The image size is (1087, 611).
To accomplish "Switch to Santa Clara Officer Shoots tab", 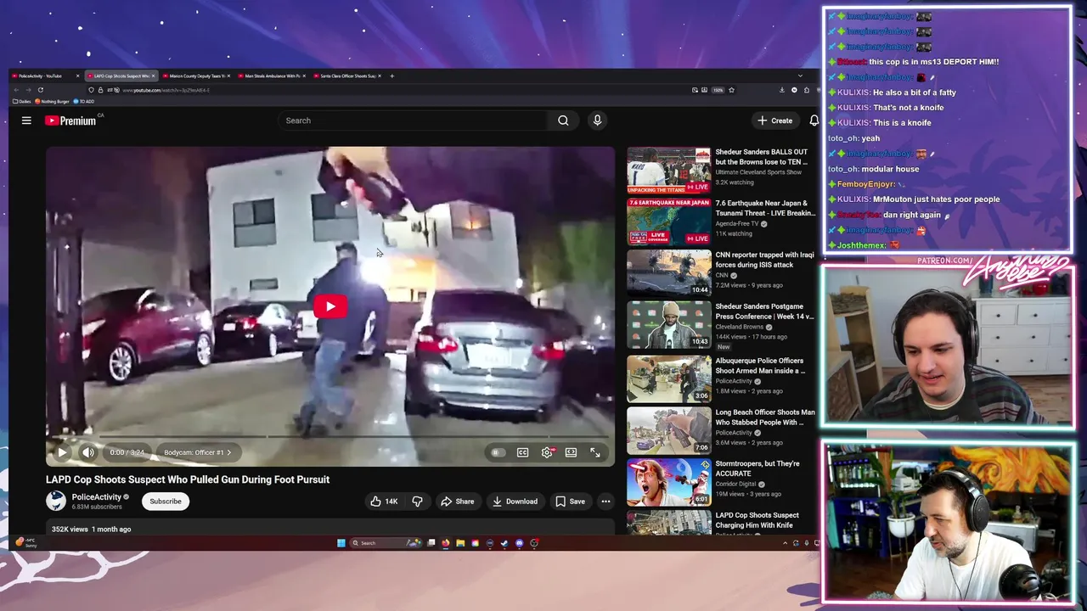I will [x=348, y=76].
